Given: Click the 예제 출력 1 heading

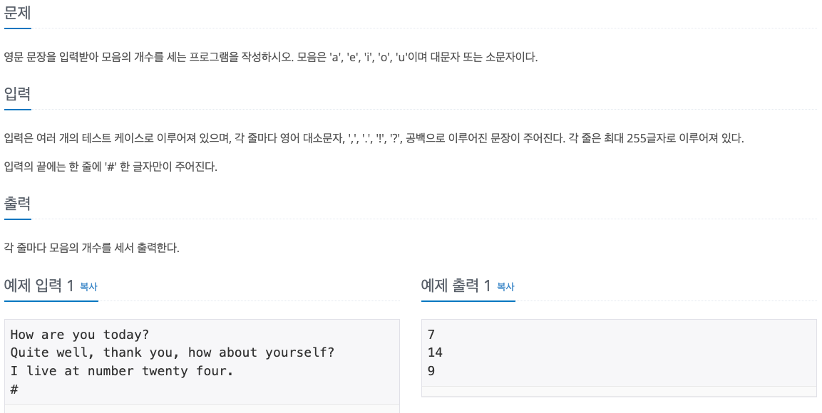Looking at the screenshot, I should 456,286.
